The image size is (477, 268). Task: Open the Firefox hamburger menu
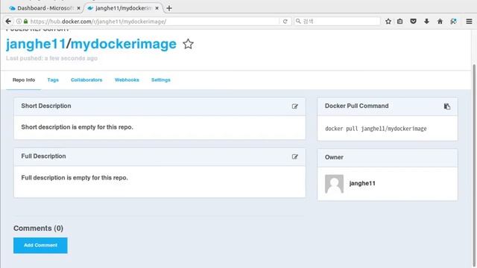(x=469, y=22)
